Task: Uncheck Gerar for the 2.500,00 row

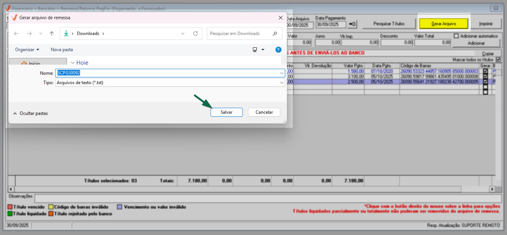Action: pos(485,82)
